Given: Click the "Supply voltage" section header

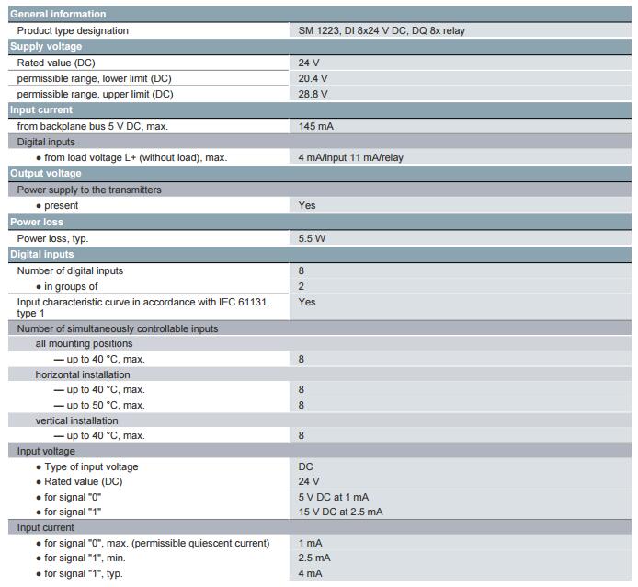Looking at the screenshot, I should click(46, 46).
